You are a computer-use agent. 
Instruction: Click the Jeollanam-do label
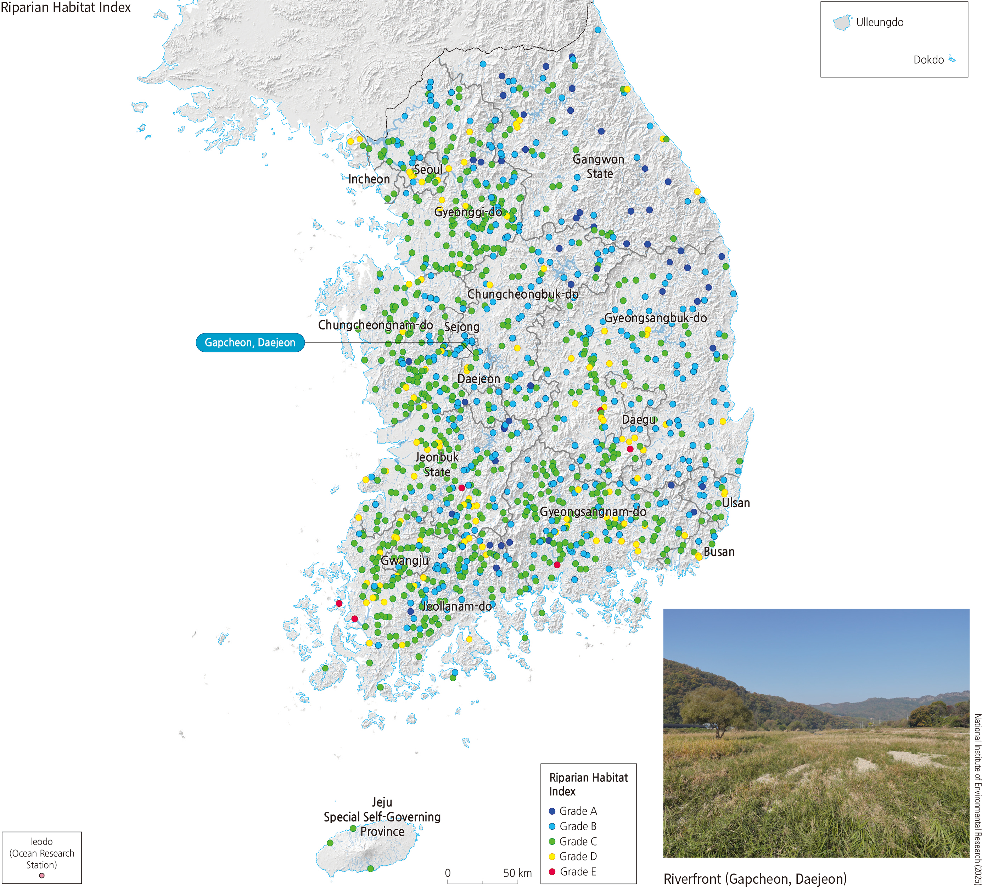click(456, 606)
